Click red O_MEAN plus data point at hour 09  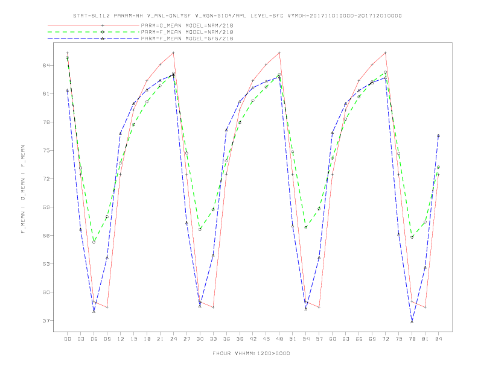(107, 307)
